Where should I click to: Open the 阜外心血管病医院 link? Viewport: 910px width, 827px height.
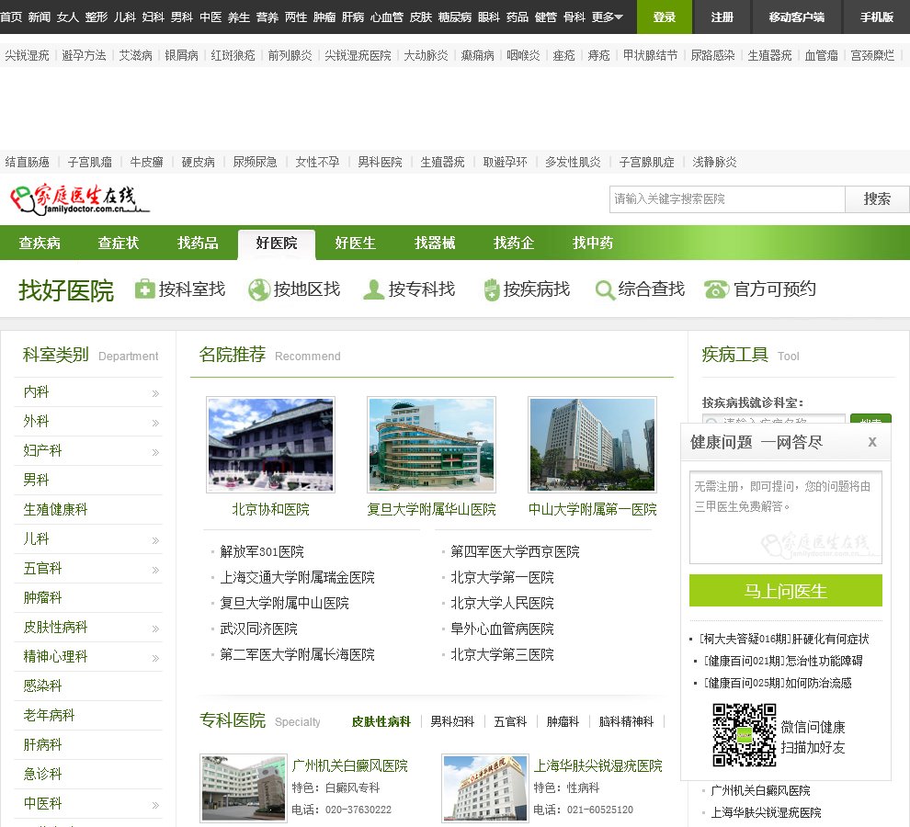point(502,629)
